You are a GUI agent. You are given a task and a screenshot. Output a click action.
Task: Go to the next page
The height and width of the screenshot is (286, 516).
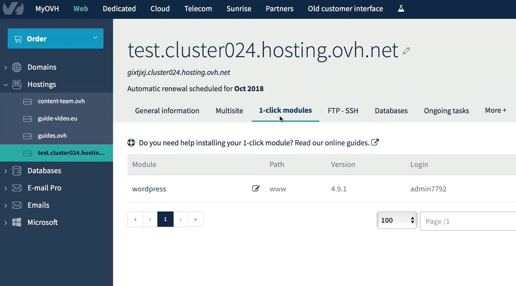point(180,219)
